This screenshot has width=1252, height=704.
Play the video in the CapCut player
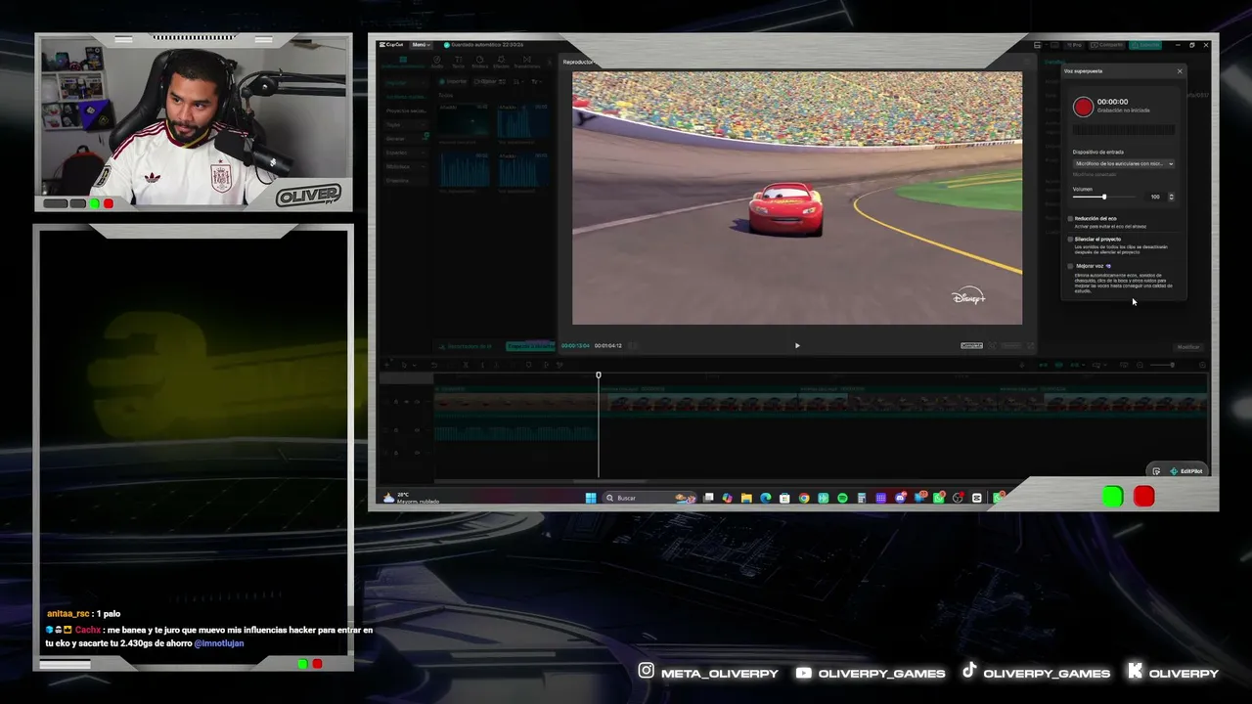[797, 345]
